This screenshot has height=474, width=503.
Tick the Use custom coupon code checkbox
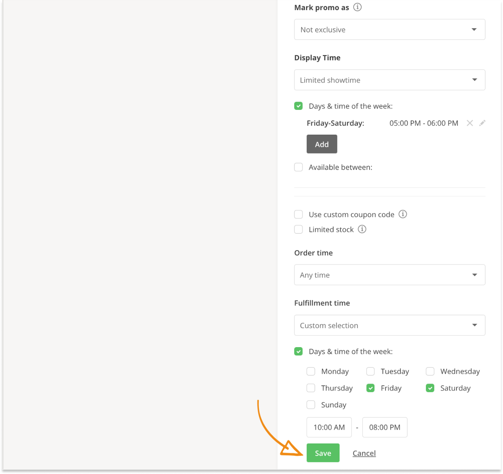[x=298, y=214]
